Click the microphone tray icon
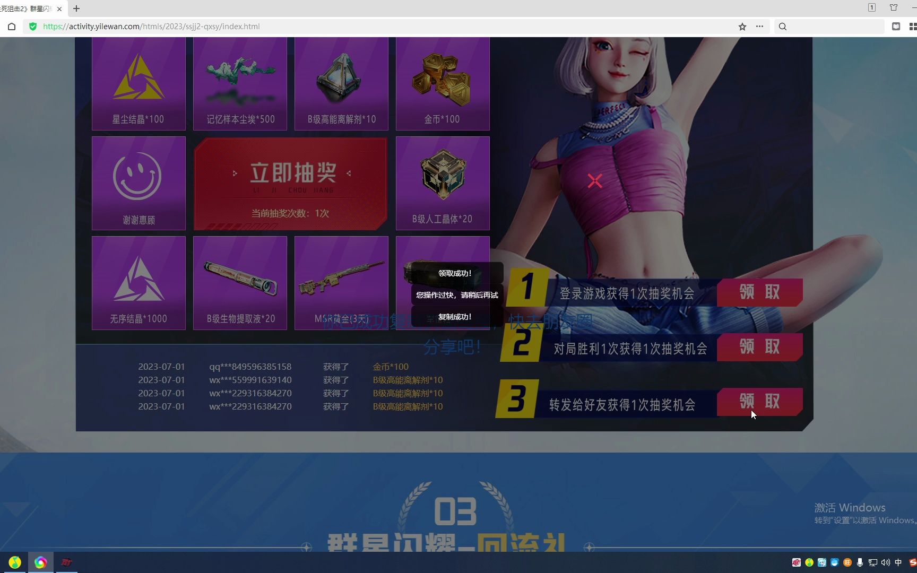This screenshot has width=917, height=573. (860, 562)
